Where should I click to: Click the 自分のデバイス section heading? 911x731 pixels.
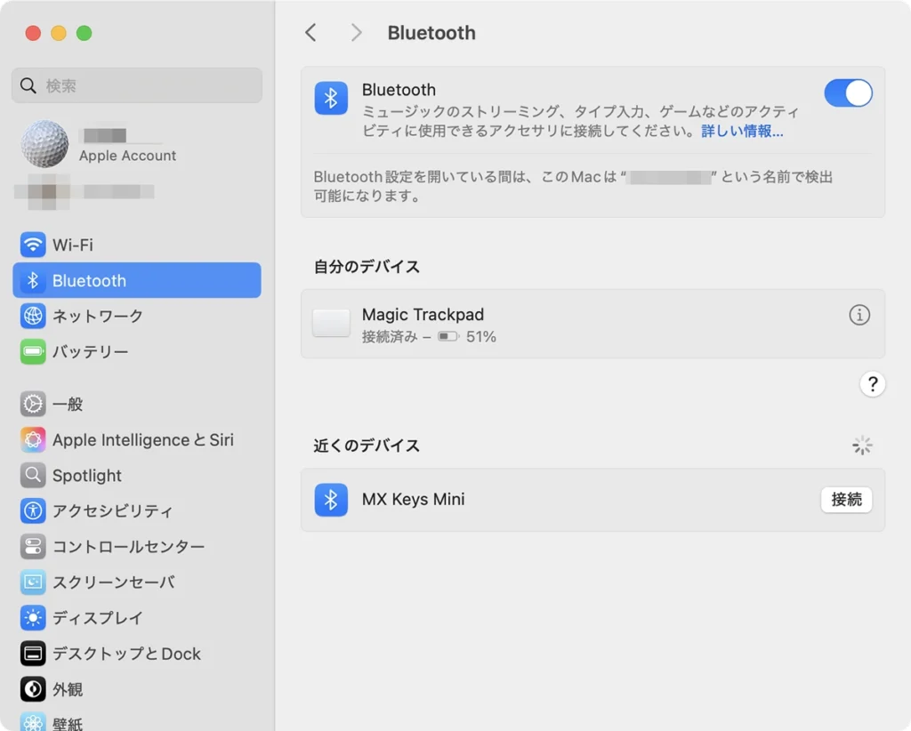pyautogui.click(x=367, y=267)
